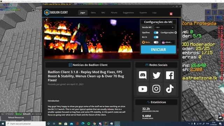Open Mail app from taskbar

pos(71,124)
